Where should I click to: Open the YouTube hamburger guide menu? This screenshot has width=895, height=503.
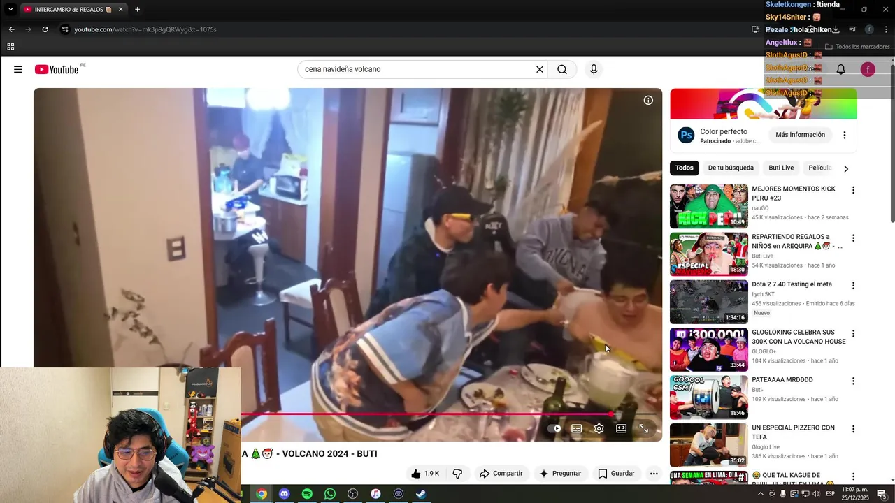point(18,69)
